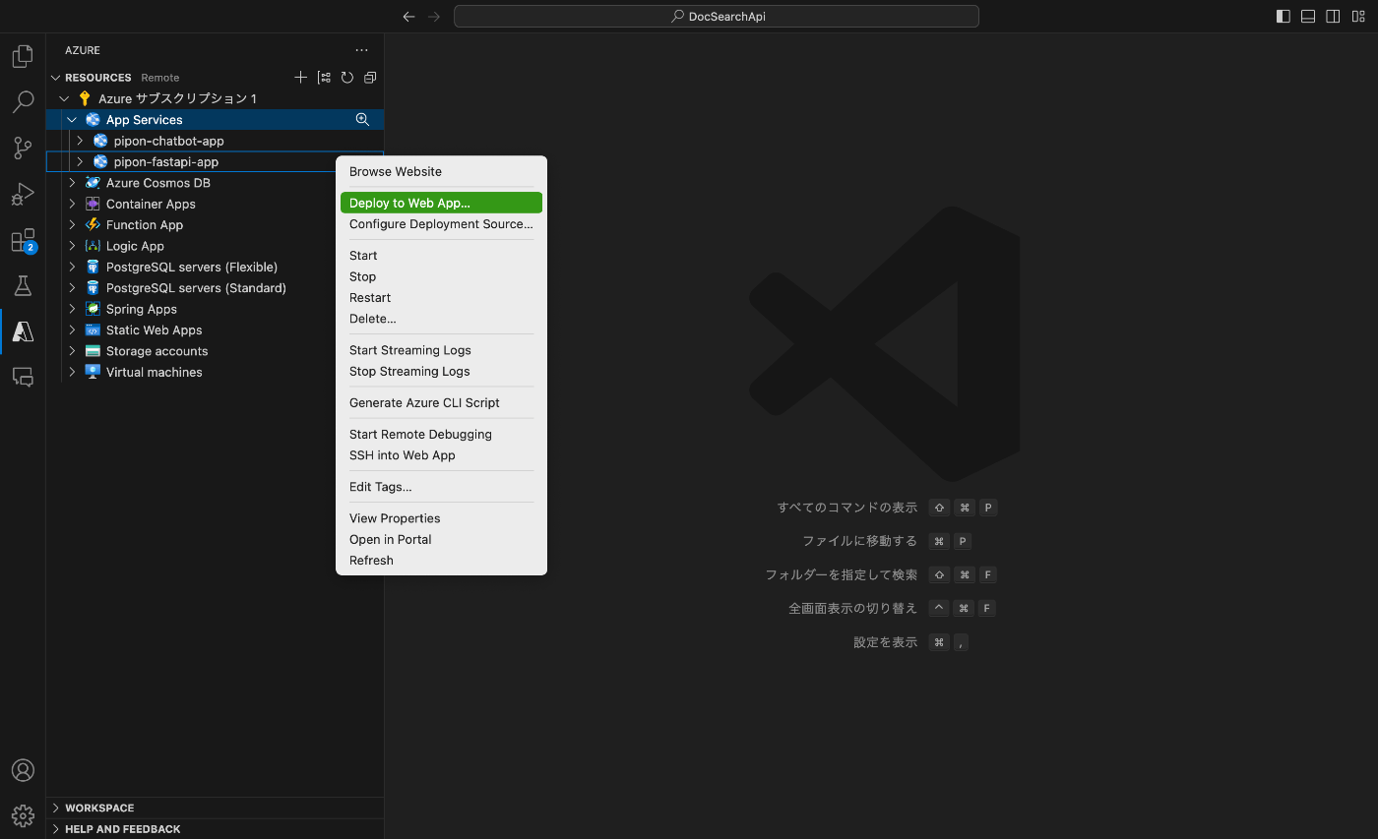Select the Spring Apps label
The width and height of the screenshot is (1378, 839).
(x=142, y=309)
